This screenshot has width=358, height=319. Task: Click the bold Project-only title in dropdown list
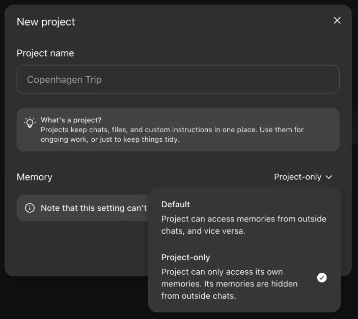[185, 258]
